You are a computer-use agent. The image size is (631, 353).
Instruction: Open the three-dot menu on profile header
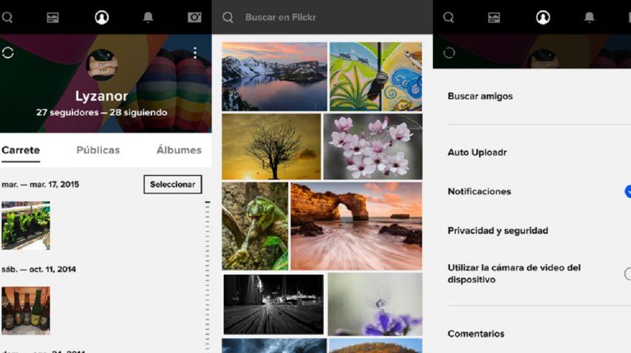[x=195, y=52]
